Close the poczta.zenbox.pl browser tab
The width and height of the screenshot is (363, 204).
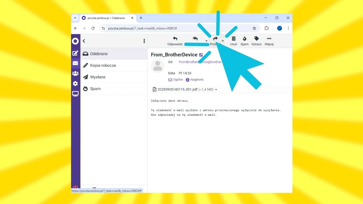tap(132, 18)
